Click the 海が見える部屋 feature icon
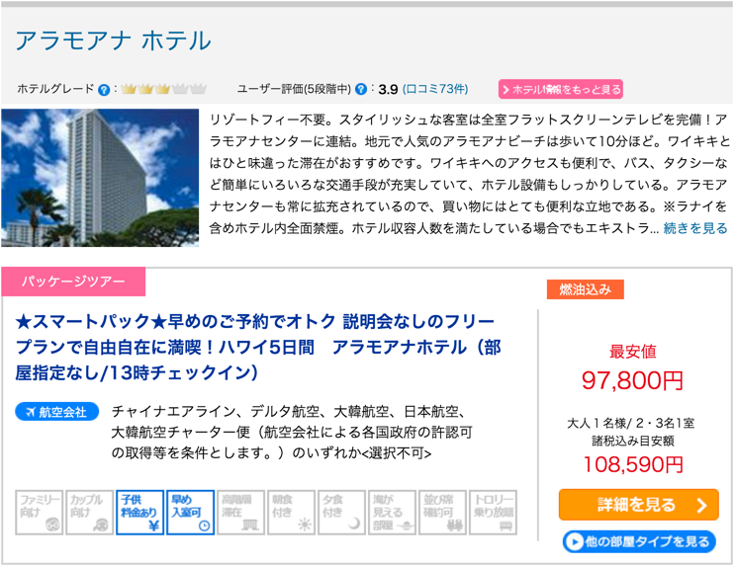This screenshot has height=567, width=735. point(393,513)
